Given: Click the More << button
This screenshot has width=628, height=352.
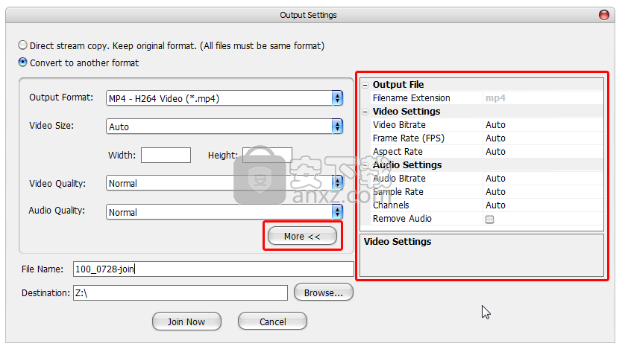Looking at the screenshot, I should click(302, 237).
